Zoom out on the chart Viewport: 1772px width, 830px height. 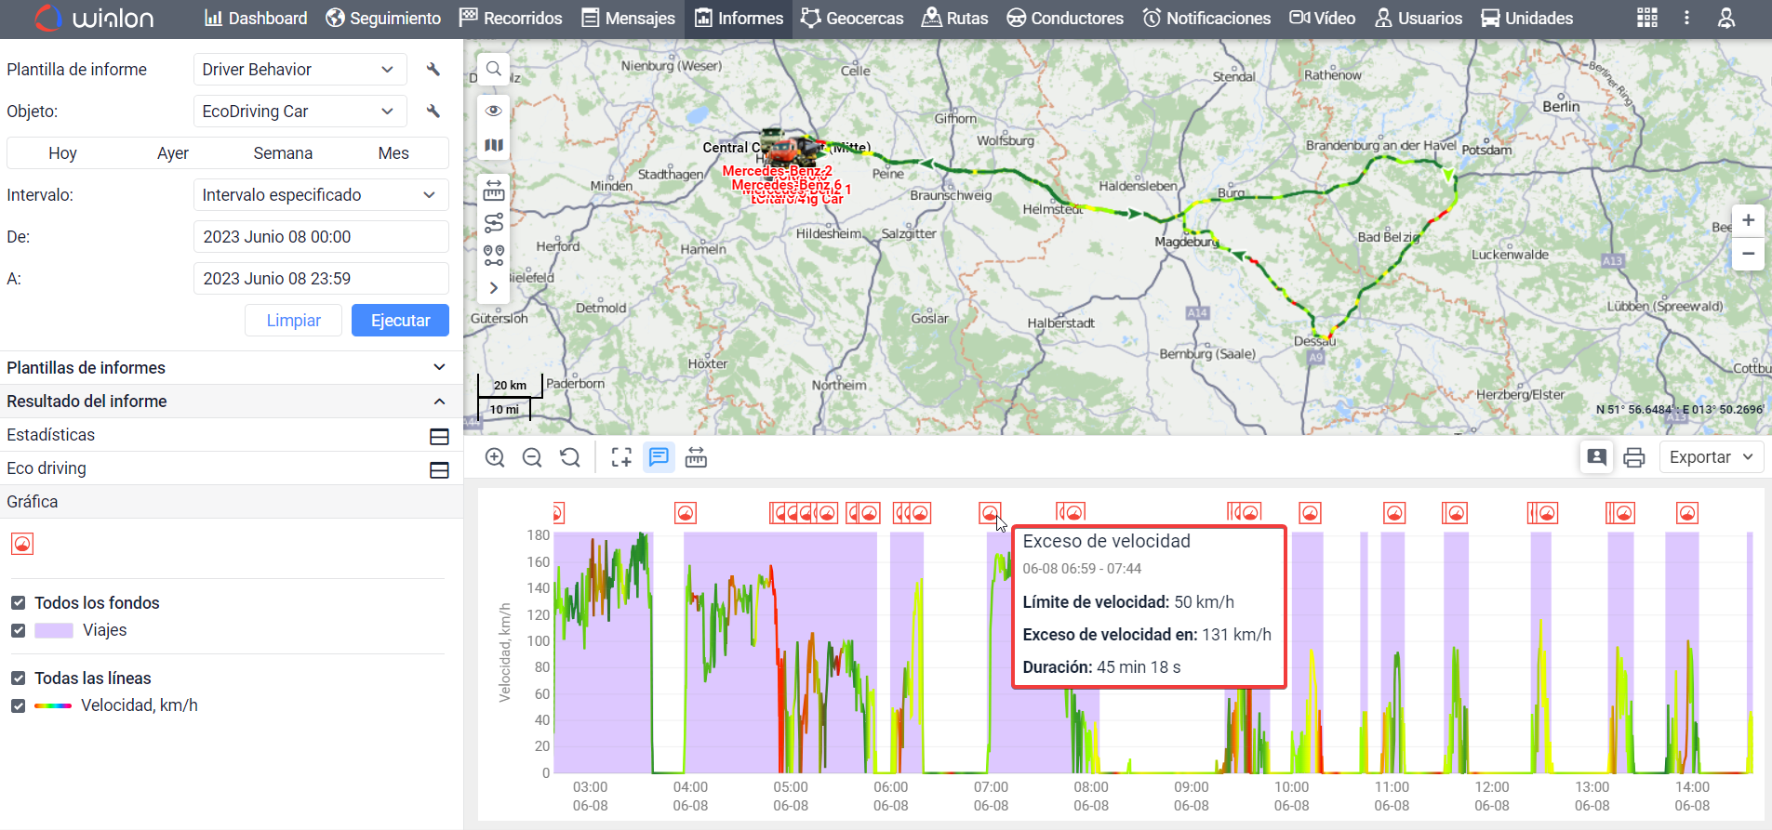pyautogui.click(x=532, y=457)
